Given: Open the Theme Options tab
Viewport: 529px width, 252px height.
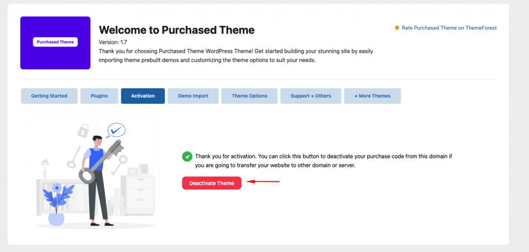Looking at the screenshot, I should click(x=250, y=96).
